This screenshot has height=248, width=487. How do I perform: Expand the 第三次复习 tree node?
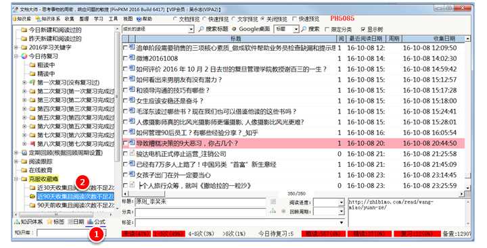coord(24,100)
